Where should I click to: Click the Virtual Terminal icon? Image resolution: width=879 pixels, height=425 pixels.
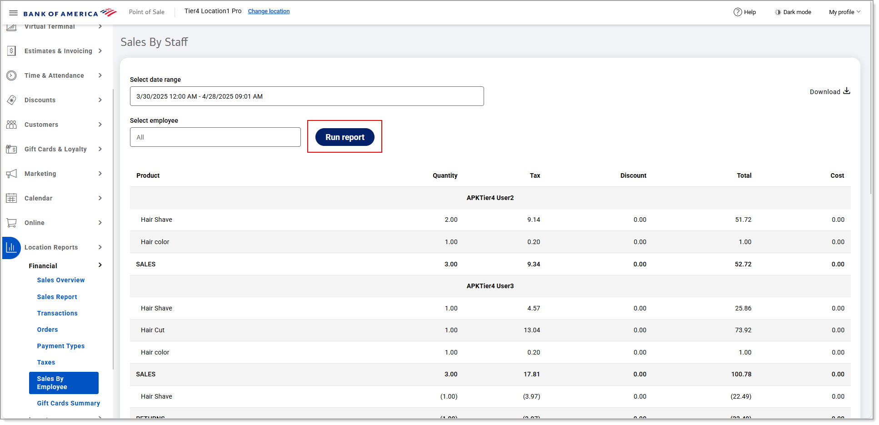click(x=12, y=27)
